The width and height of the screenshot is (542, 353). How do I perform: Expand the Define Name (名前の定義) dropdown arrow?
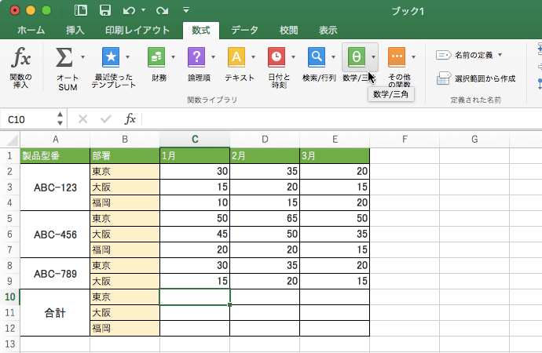pos(500,55)
